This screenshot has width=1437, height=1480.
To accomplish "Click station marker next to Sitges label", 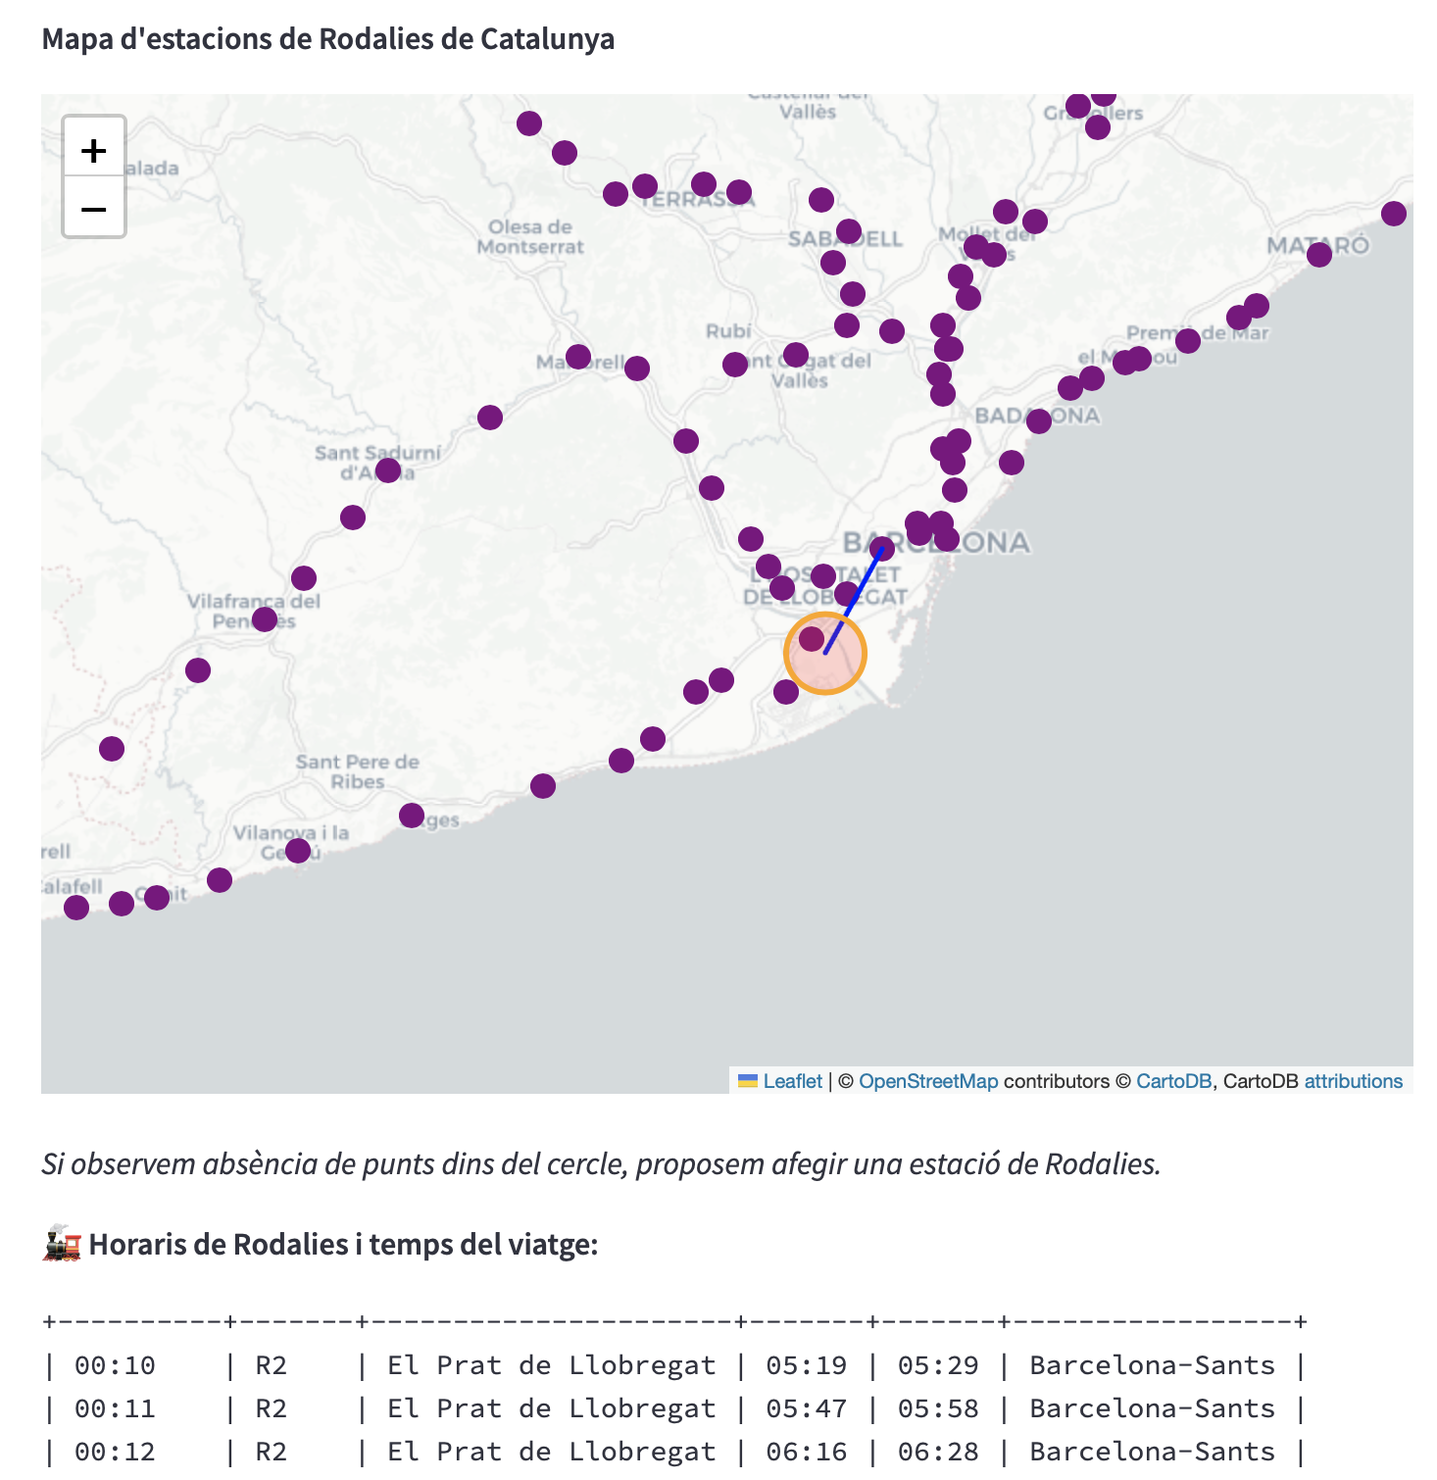I will pos(412,815).
